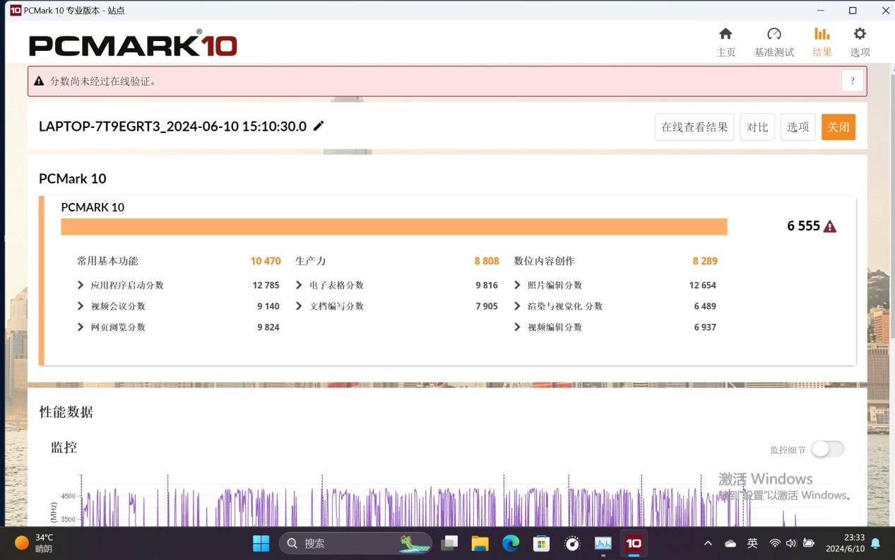Open the weather widget showing 34°C
The height and width of the screenshot is (560, 895).
point(34,543)
